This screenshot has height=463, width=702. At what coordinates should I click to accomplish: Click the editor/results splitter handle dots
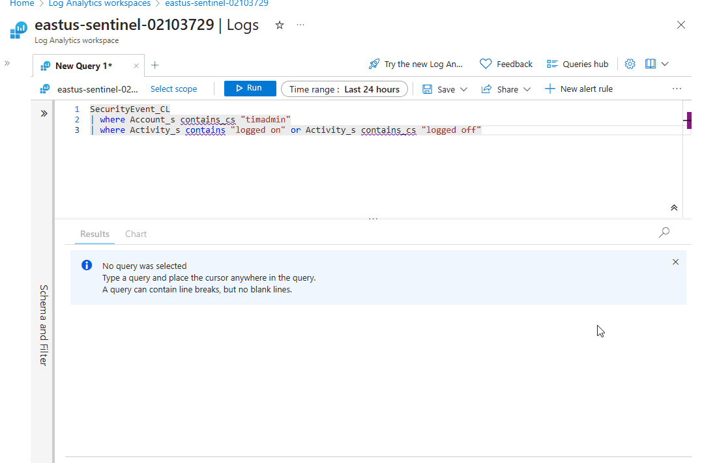(373, 219)
